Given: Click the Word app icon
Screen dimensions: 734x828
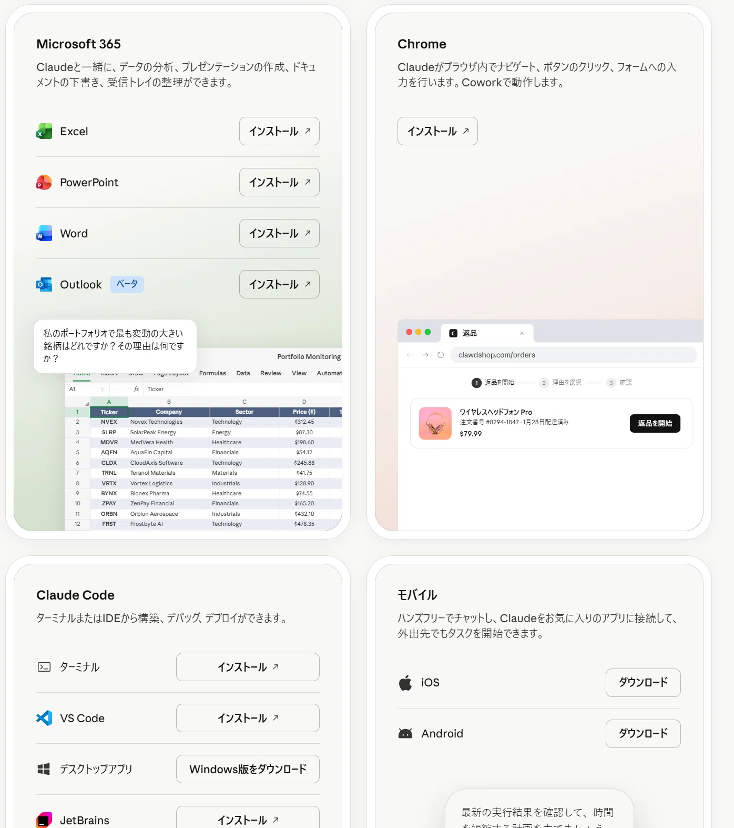Looking at the screenshot, I should click(x=44, y=233).
